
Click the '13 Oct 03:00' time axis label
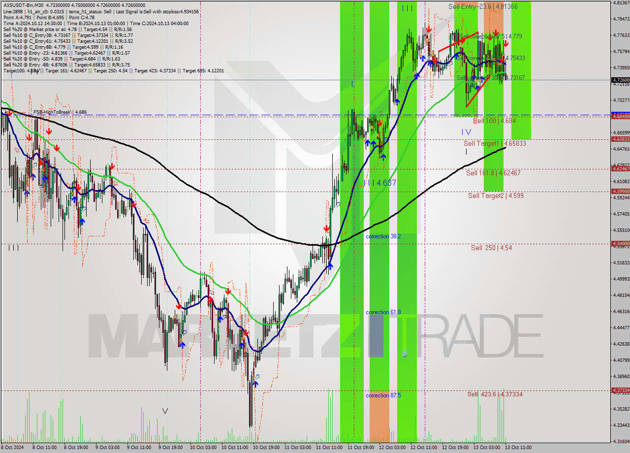(x=487, y=448)
